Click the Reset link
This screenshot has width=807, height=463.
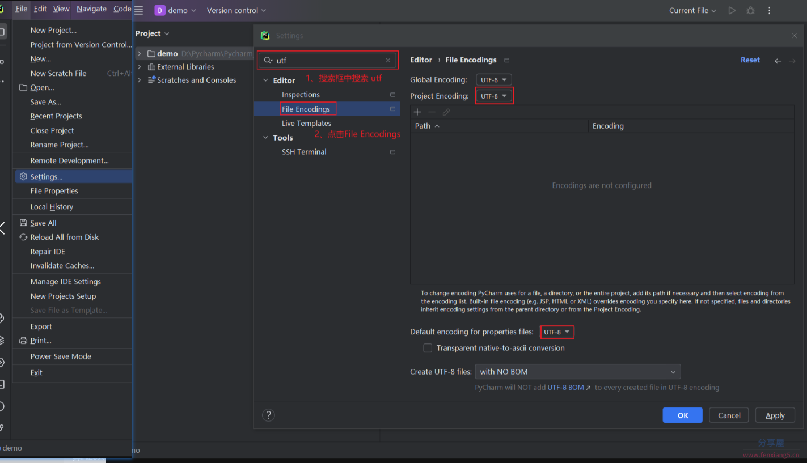750,60
